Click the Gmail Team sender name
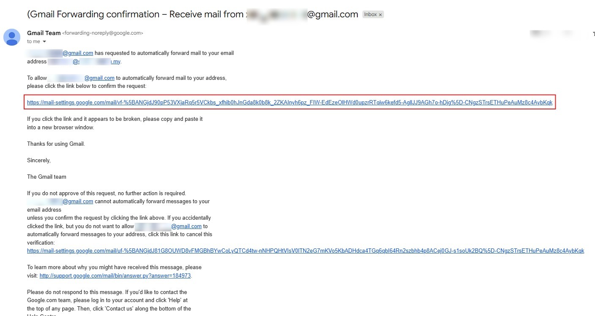The height and width of the screenshot is (316, 595). 44,33
